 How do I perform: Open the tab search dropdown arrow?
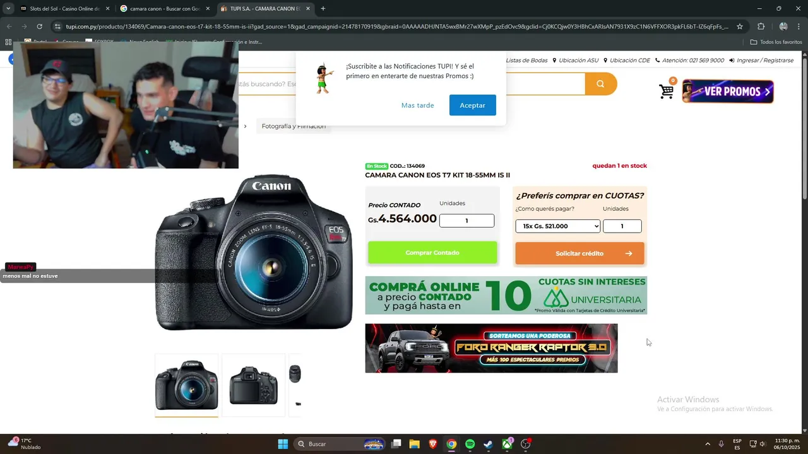(x=8, y=9)
